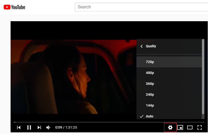Select 480p video quality

[x=169, y=73]
